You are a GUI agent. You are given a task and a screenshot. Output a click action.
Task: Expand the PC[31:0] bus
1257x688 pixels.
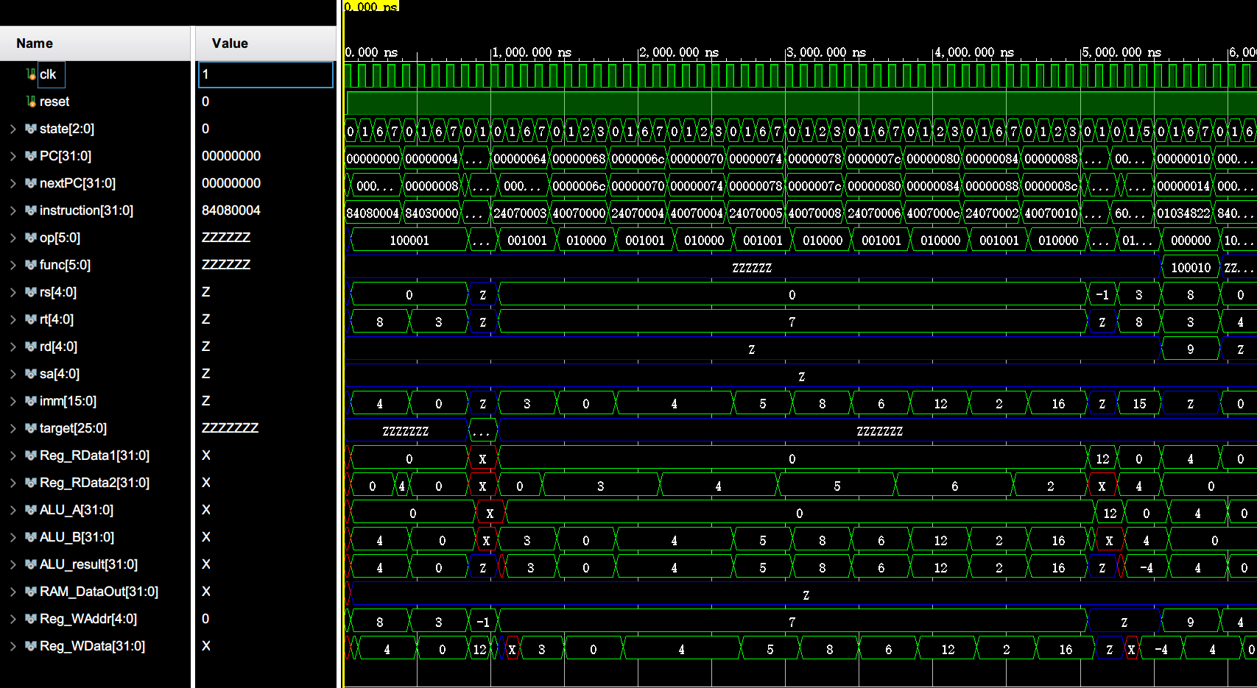(x=13, y=156)
